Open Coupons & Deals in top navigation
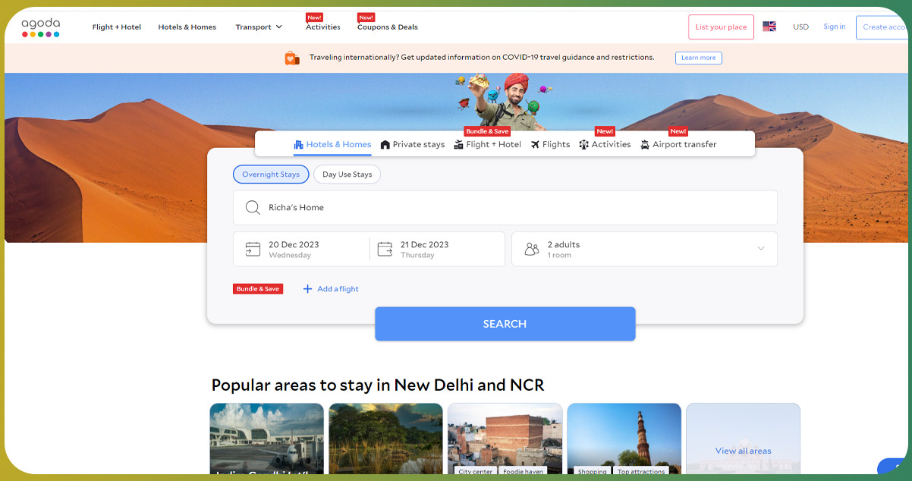The height and width of the screenshot is (481, 912). point(388,27)
